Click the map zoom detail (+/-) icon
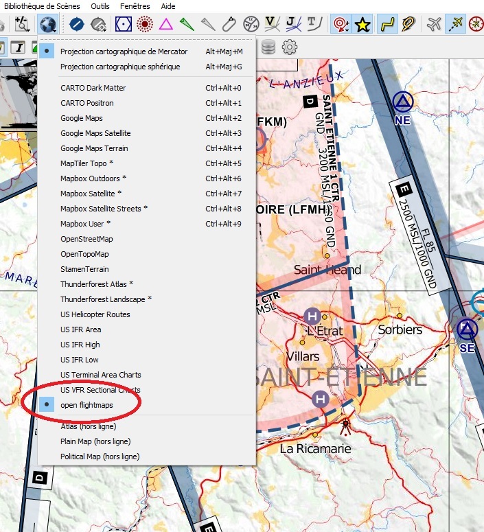The width and height of the screenshot is (484, 532). (x=22, y=24)
